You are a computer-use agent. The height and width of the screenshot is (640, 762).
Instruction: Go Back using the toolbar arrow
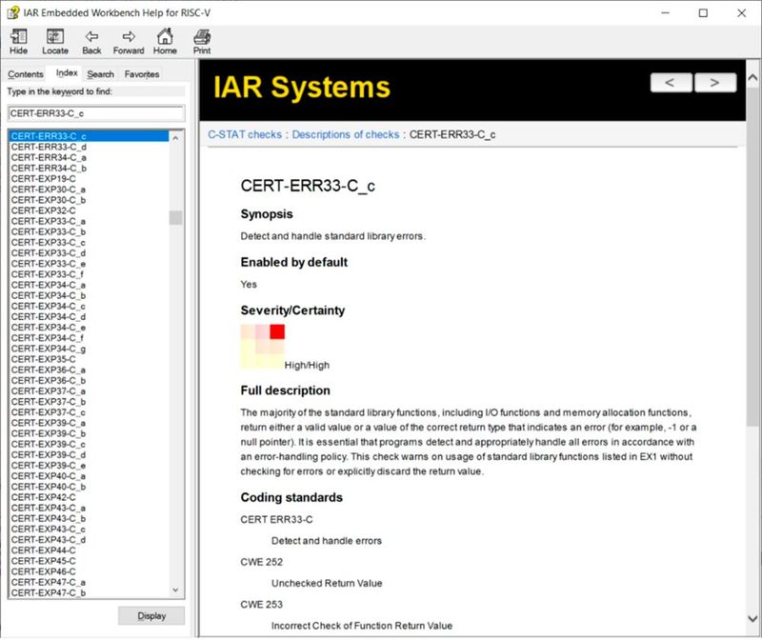click(91, 41)
